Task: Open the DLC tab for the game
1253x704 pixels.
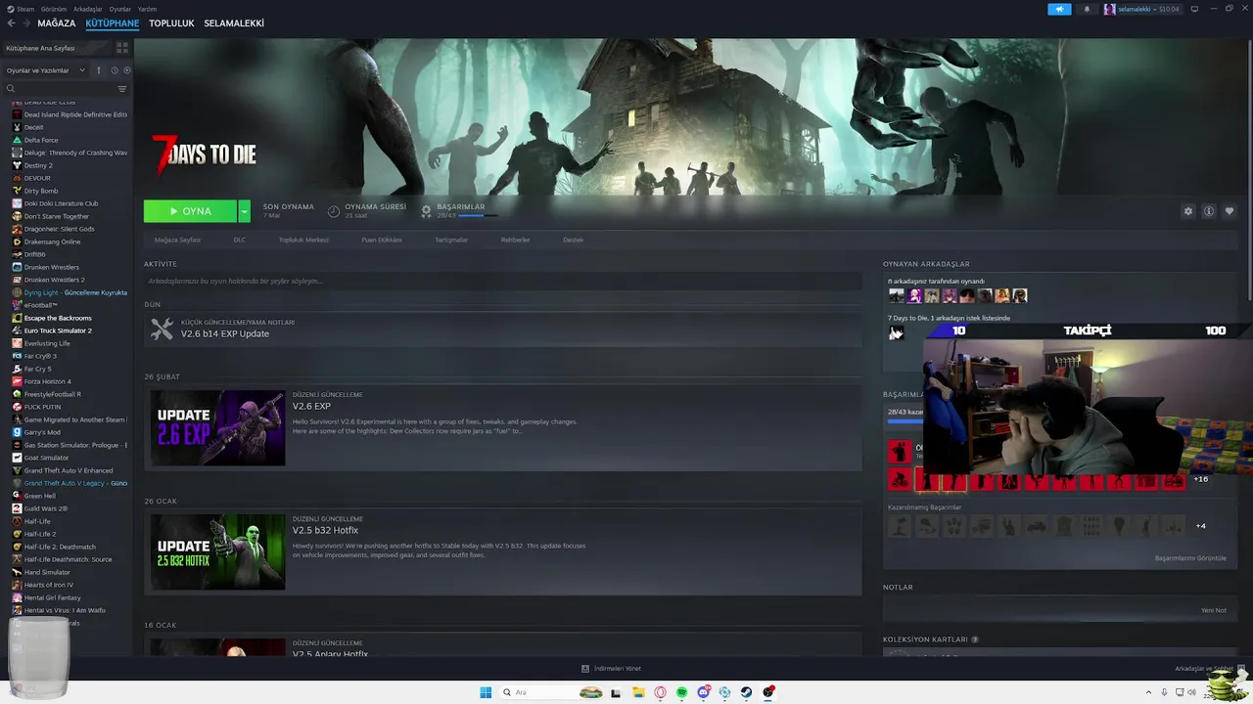Action: (x=239, y=240)
